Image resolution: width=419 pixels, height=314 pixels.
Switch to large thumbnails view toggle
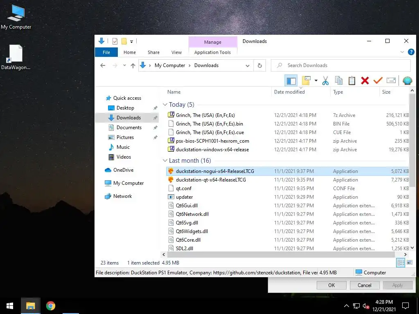[x=409, y=262]
